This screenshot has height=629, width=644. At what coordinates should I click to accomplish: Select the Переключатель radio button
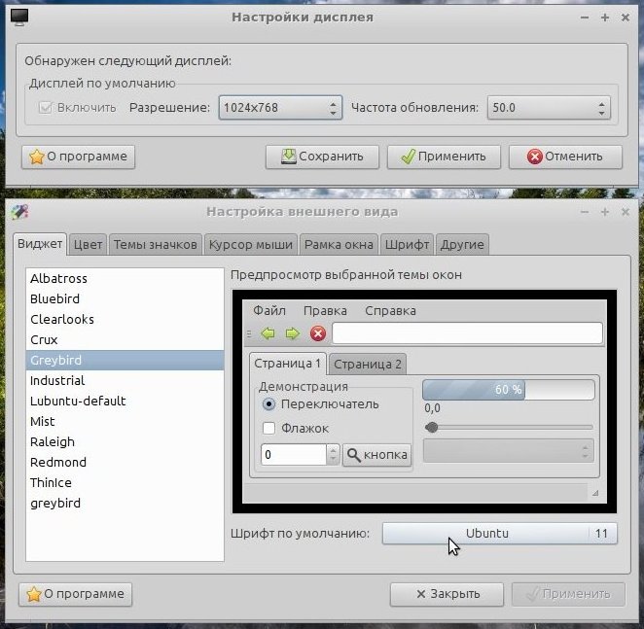pyautogui.click(x=269, y=404)
